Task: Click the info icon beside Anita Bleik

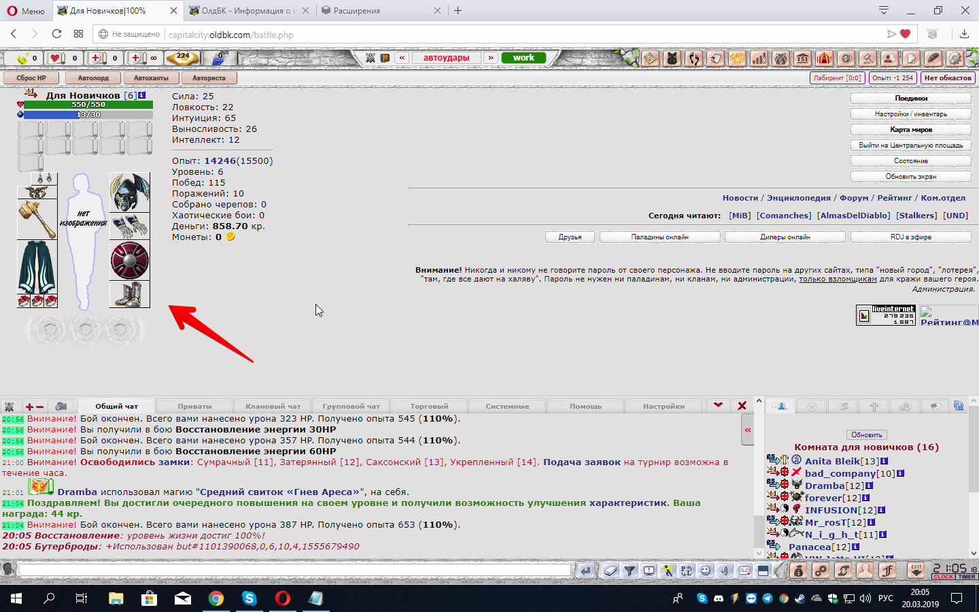Action: (884, 461)
